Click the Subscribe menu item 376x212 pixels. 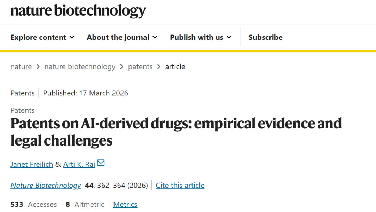265,37
